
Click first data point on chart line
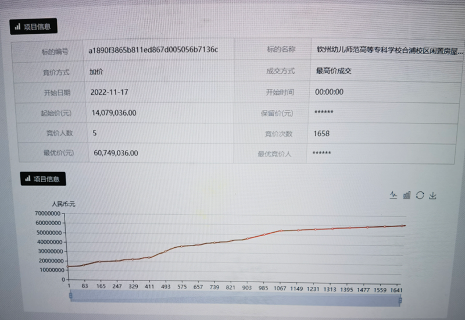pyautogui.click(x=69, y=266)
